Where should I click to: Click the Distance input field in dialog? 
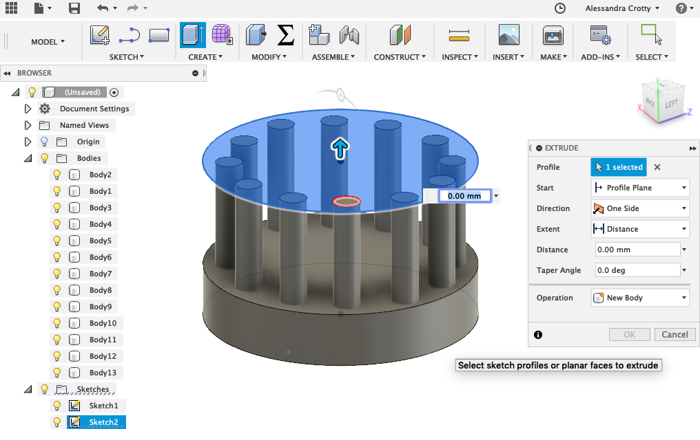click(637, 250)
